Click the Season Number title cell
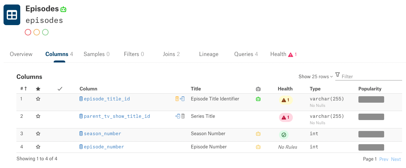The height and width of the screenshot is (168, 406). click(208, 134)
